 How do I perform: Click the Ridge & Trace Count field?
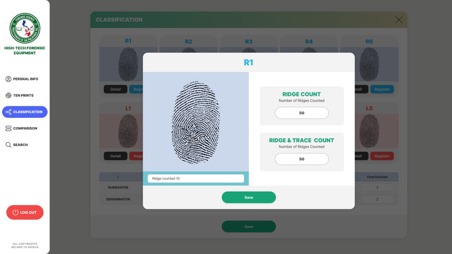[x=302, y=159]
